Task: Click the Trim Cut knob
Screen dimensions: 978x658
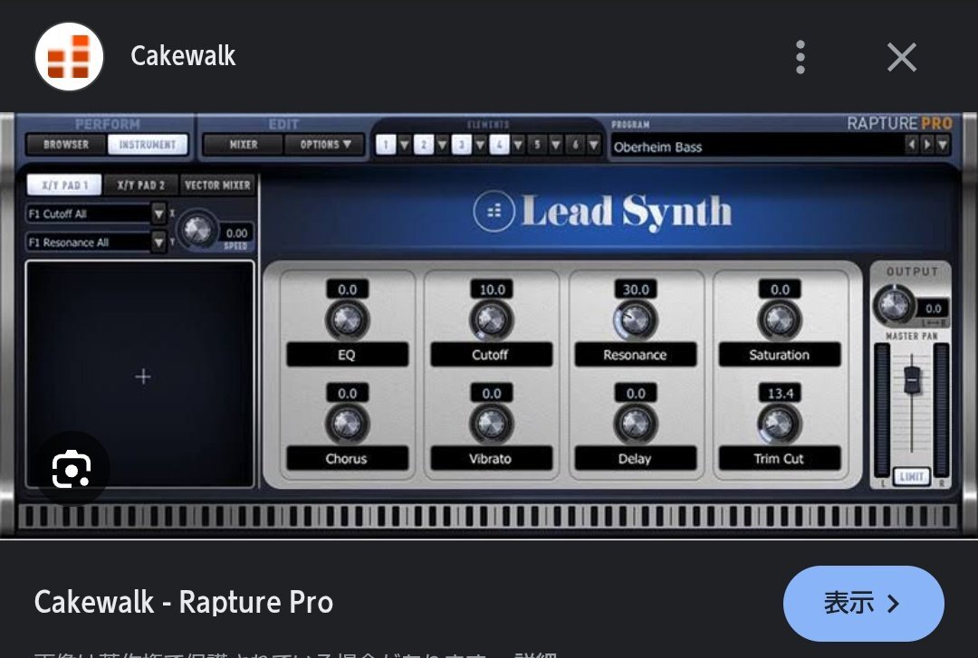Action: (780, 424)
